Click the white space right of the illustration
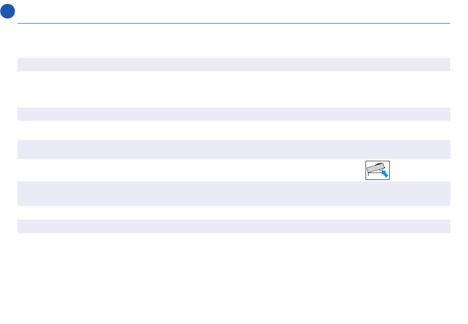The height and width of the screenshot is (324, 468). 420,170
